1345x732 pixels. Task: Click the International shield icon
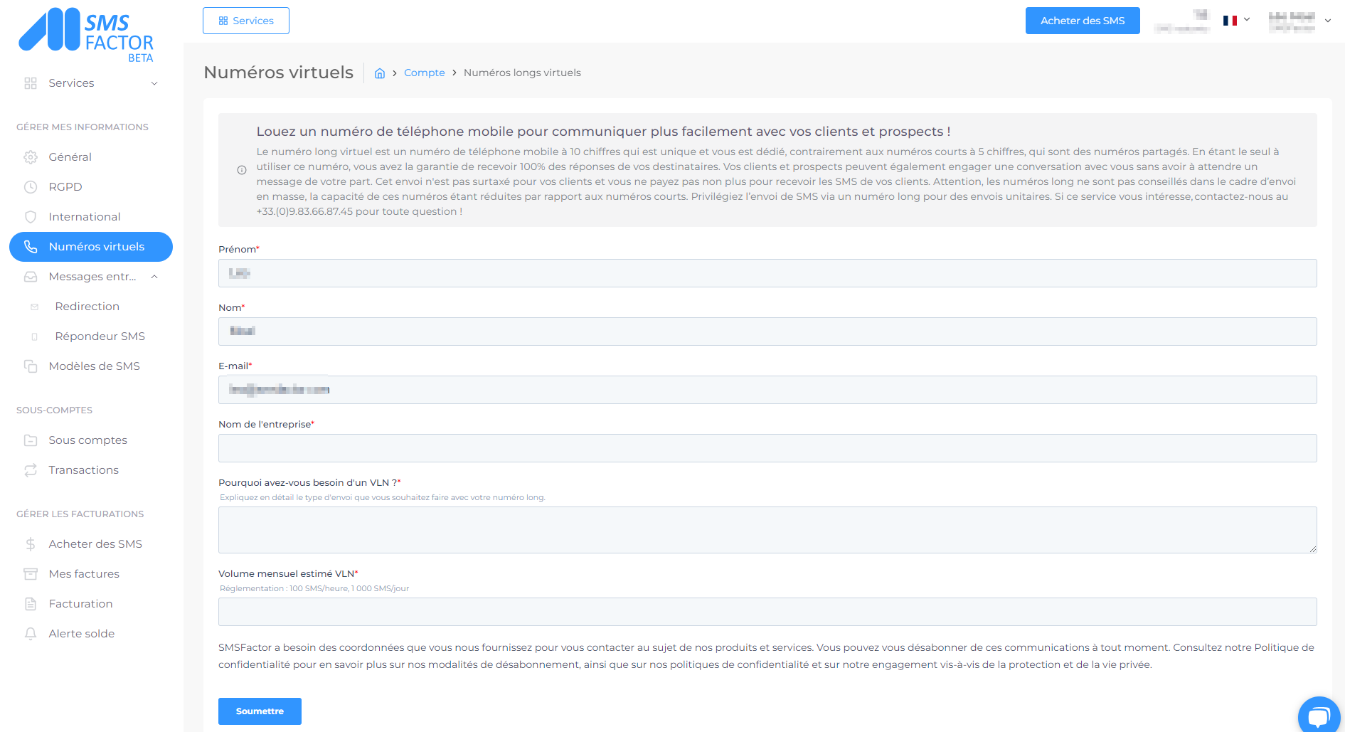click(x=31, y=217)
